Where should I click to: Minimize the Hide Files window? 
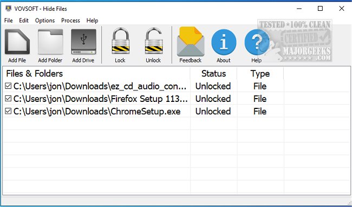[x=299, y=9]
